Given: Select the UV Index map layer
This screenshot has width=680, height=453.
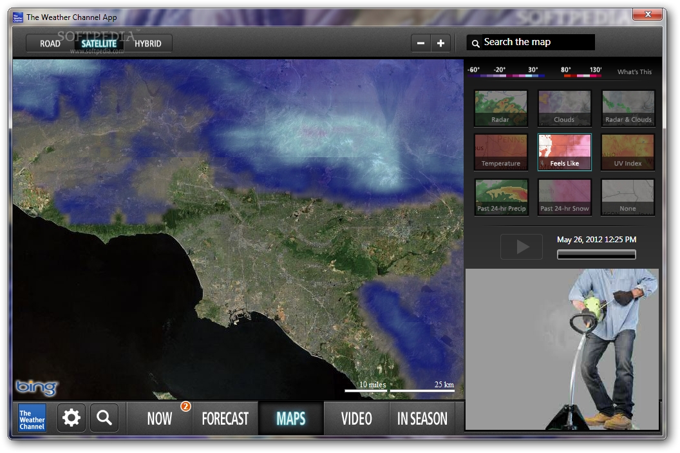Looking at the screenshot, I should click(628, 152).
